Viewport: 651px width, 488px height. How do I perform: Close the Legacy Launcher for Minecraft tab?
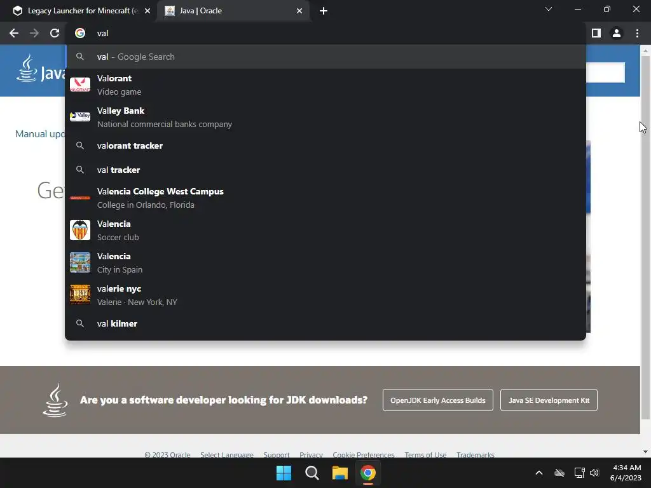(x=147, y=11)
